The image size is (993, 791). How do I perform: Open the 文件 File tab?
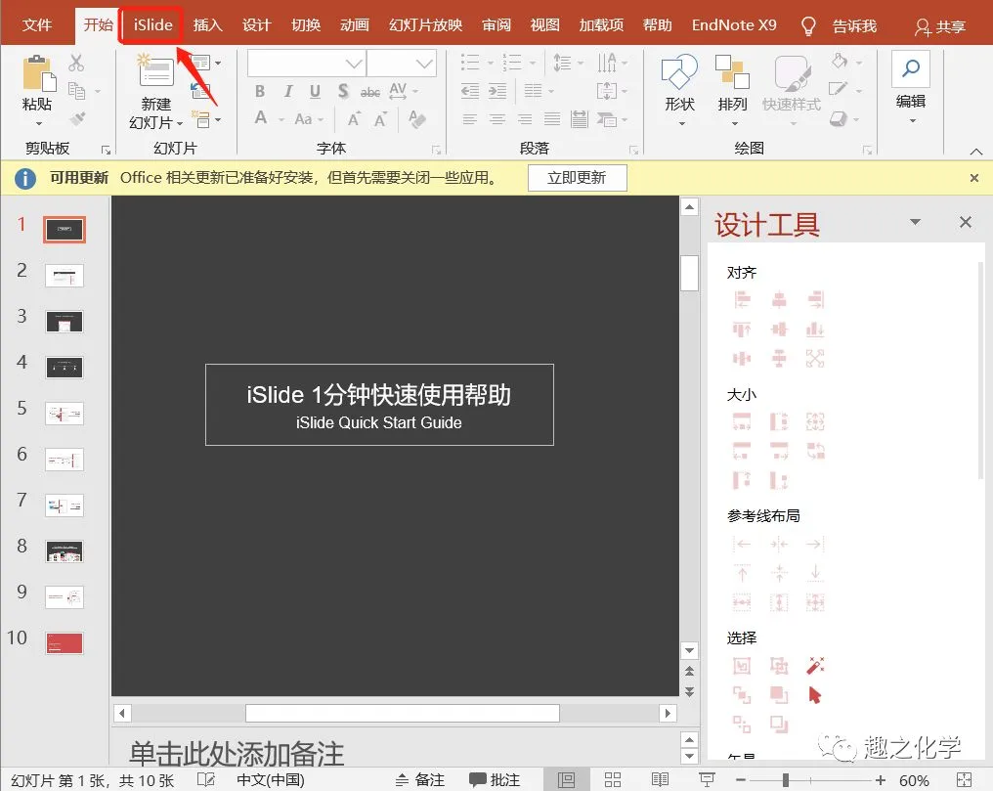click(x=37, y=25)
